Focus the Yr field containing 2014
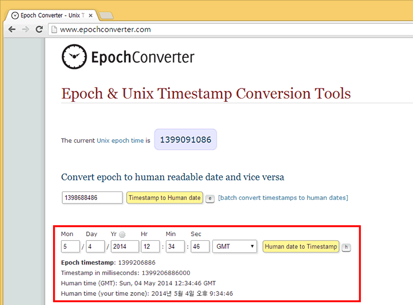 (x=124, y=247)
